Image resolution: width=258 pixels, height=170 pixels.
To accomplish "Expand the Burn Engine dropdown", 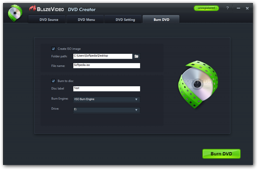I will (x=107, y=99).
